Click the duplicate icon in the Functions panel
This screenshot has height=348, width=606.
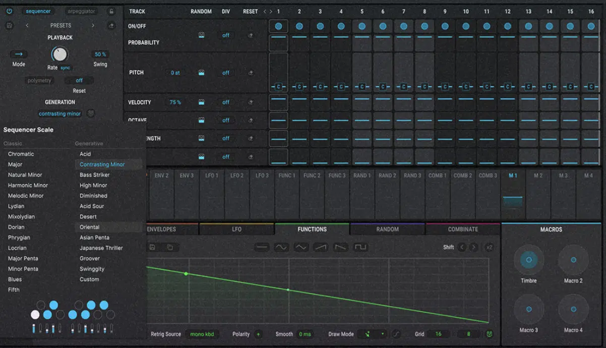pyautogui.click(x=169, y=247)
